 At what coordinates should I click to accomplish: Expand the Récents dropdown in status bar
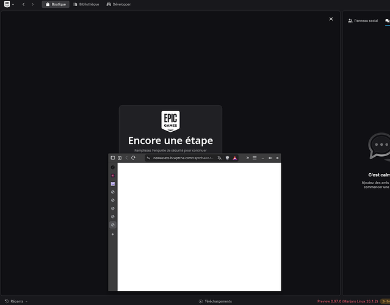click(16, 301)
